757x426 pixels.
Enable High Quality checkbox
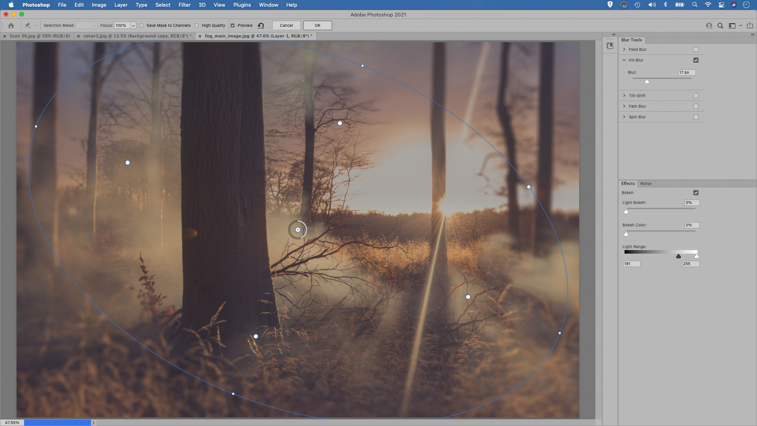(197, 26)
